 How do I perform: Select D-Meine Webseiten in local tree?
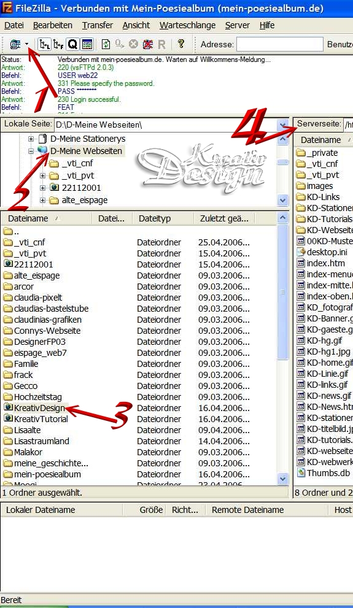pos(86,151)
